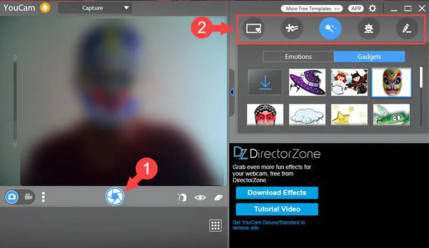429x248 pixels.
Task: Click the Download Effects button
Action: (277, 193)
